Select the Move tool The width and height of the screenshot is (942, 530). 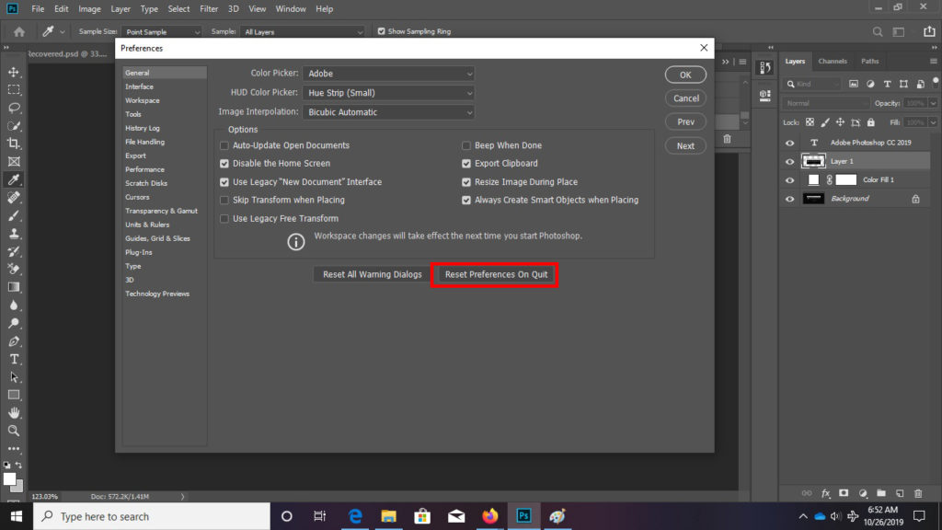(x=14, y=72)
